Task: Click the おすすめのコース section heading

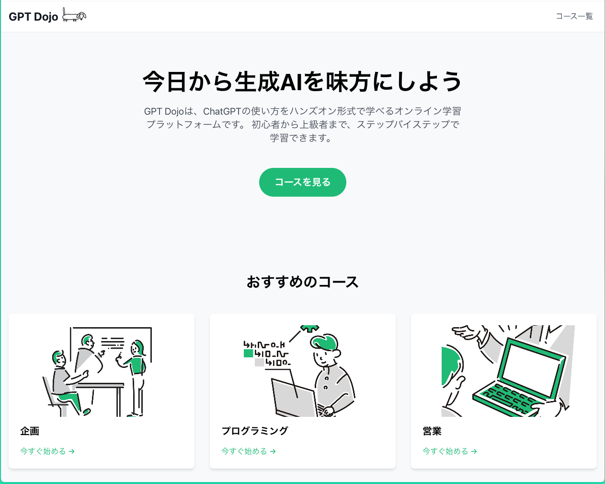Action: pyautogui.click(x=303, y=282)
